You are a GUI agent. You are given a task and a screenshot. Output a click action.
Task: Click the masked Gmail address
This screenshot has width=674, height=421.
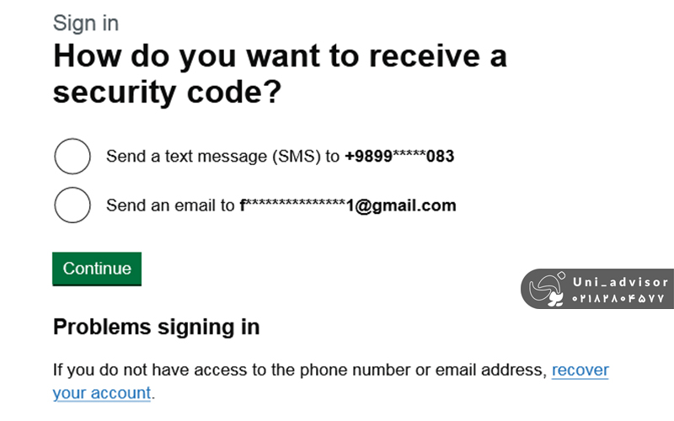click(x=348, y=205)
